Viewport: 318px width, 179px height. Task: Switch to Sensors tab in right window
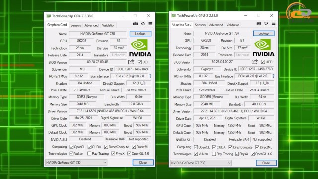pos(200,25)
